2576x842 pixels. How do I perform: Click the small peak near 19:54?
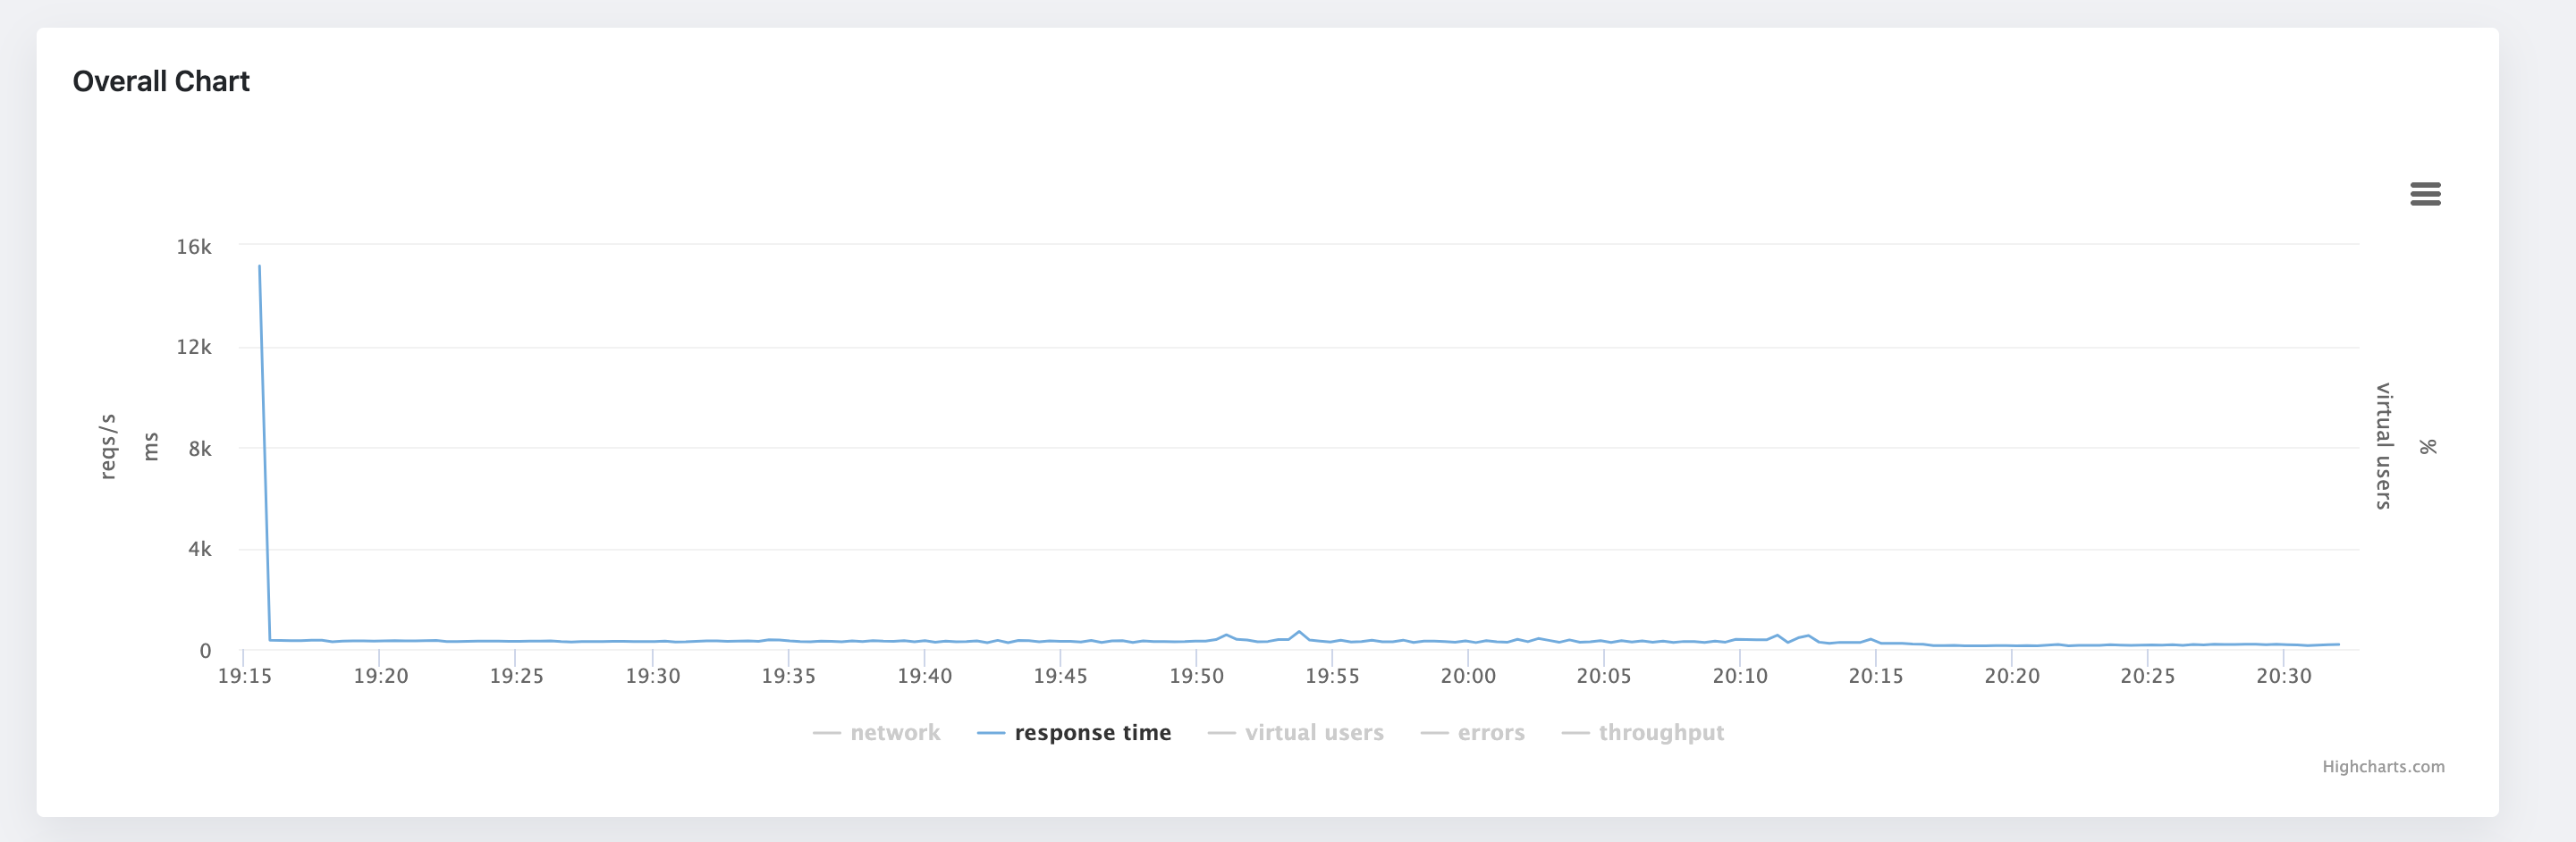tap(1299, 632)
